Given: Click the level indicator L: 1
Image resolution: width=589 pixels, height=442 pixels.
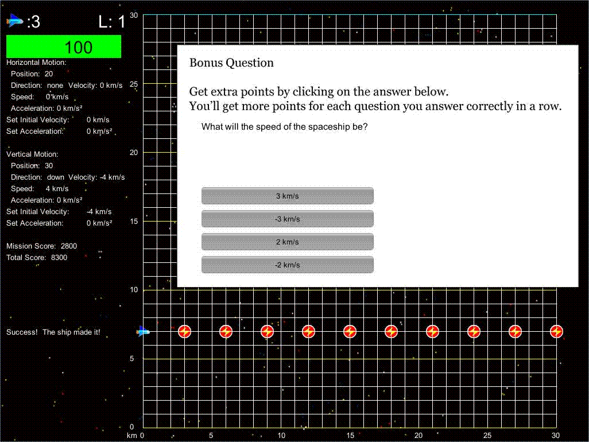Looking at the screenshot, I should coord(111,22).
